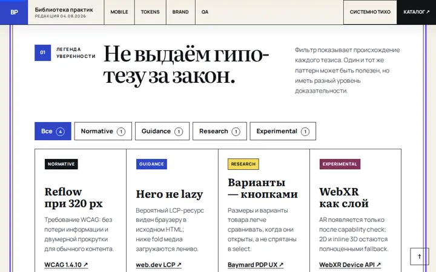The width and height of the screenshot is (436, 272).
Task: Filter by Research
Action: 220,131
